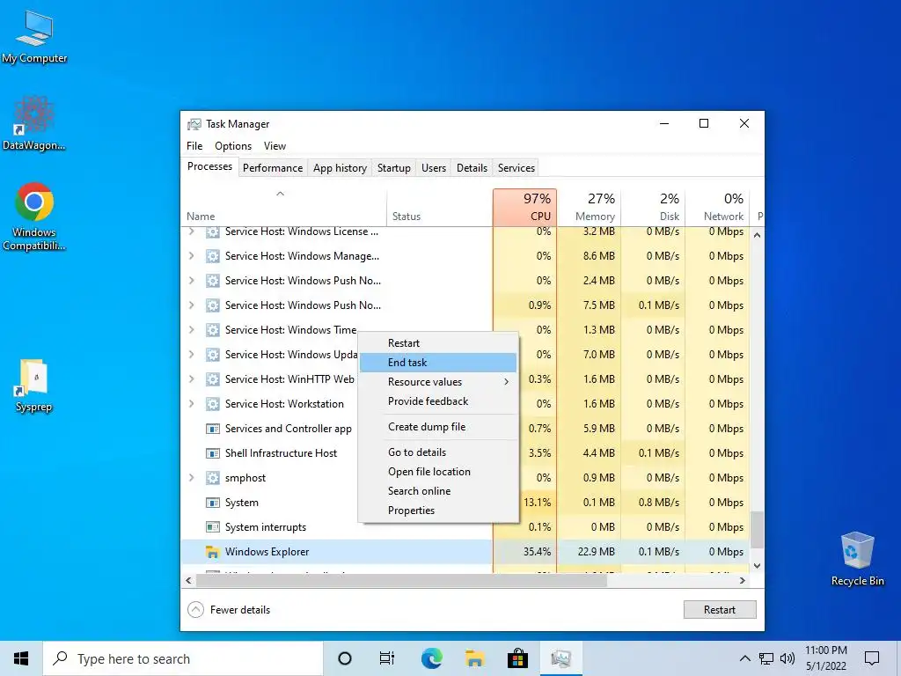Image resolution: width=901 pixels, height=676 pixels.
Task: Expand Service Host: Windows Manage... row
Action: [x=192, y=256]
